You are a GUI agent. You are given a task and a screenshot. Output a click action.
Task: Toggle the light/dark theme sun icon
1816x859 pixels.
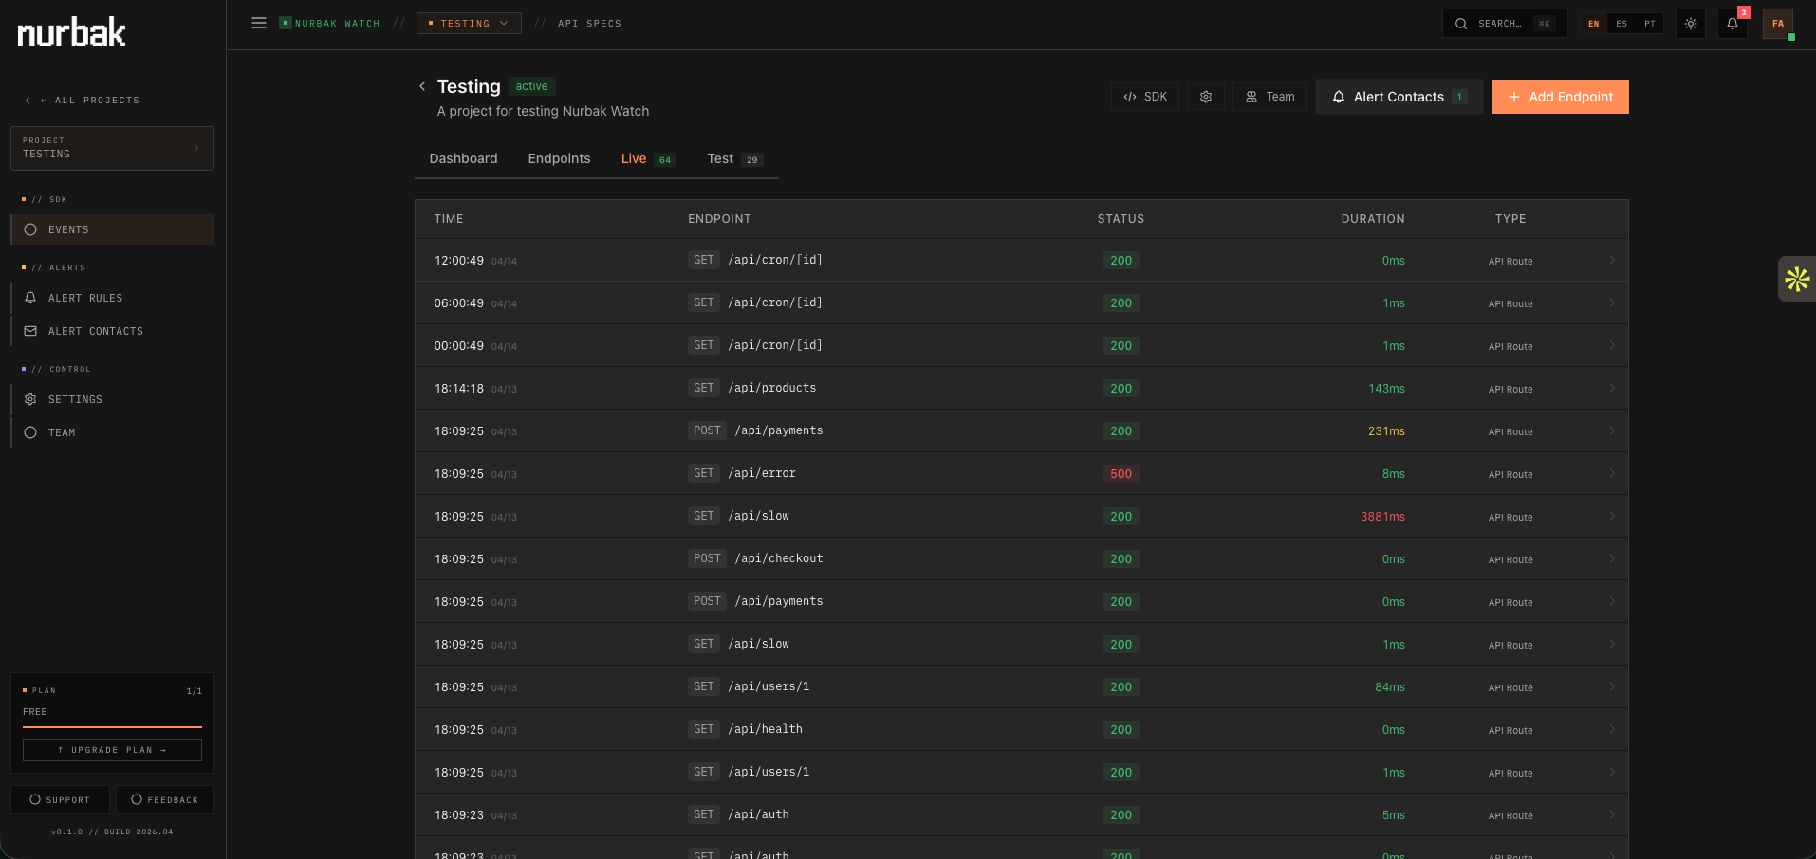pyautogui.click(x=1691, y=24)
